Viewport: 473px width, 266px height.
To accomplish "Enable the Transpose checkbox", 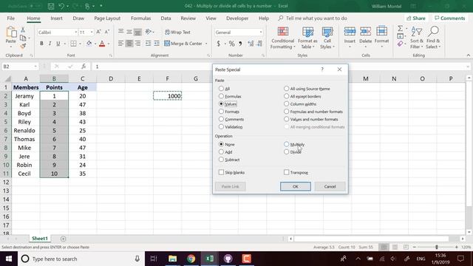I will pyautogui.click(x=286, y=172).
